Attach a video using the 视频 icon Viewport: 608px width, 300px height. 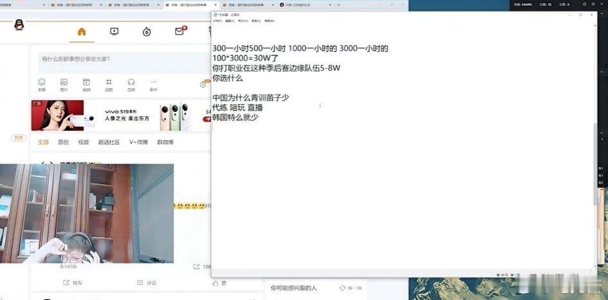(86, 82)
